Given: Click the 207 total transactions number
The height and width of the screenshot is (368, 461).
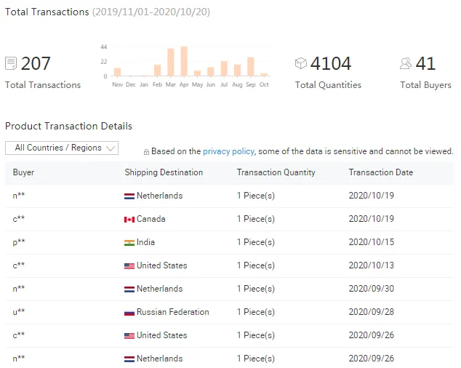Looking at the screenshot, I should coord(36,64).
